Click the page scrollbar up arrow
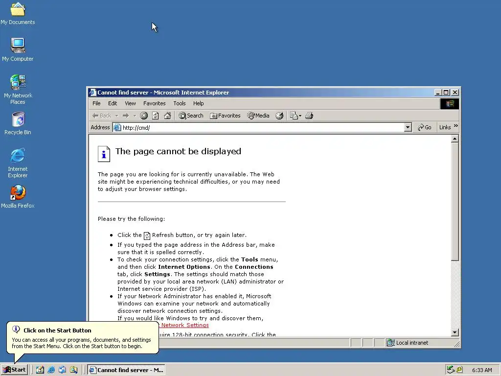 coord(455,139)
